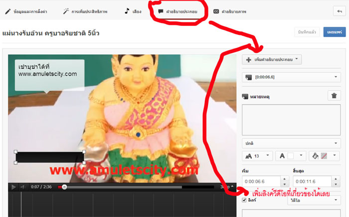349x217 pixels.
Task: Expand the เพิ่มคำอธิบายประกอบ add annotation dropdown
Action: (272, 60)
